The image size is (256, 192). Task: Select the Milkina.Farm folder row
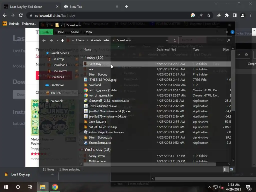[157, 161]
